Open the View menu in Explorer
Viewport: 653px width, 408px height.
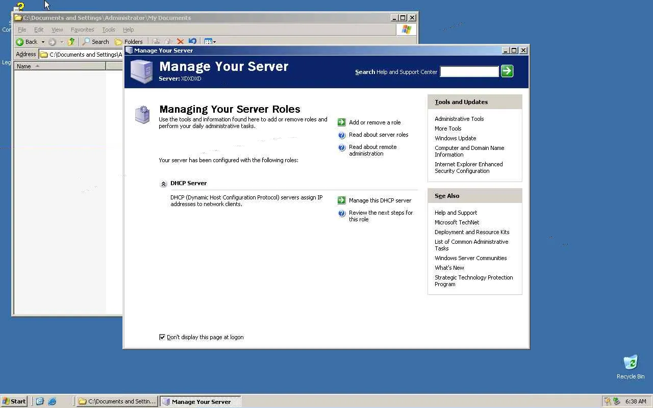pos(57,30)
